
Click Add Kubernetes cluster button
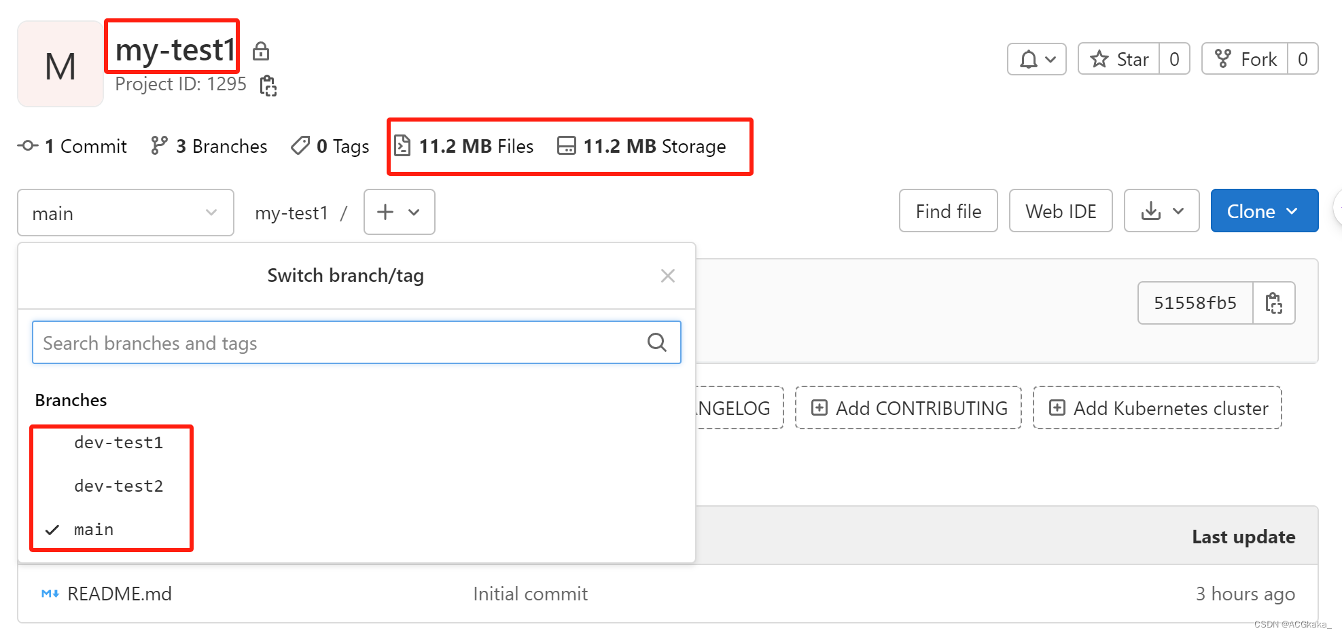[x=1157, y=408]
